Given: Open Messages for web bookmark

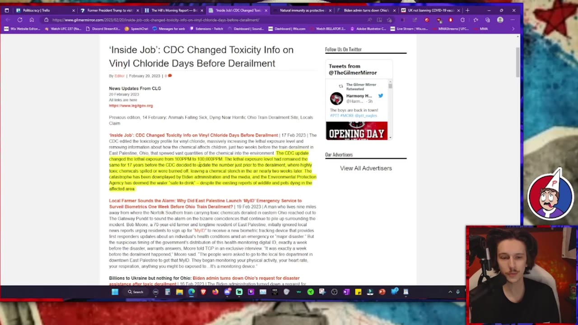Looking at the screenshot, I should (168, 29).
